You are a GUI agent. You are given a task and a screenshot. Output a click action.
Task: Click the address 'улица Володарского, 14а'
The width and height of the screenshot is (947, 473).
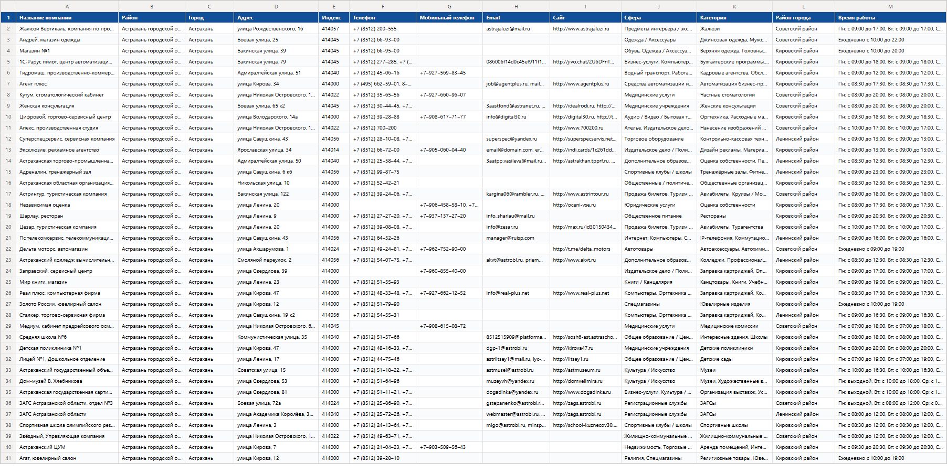(x=276, y=117)
